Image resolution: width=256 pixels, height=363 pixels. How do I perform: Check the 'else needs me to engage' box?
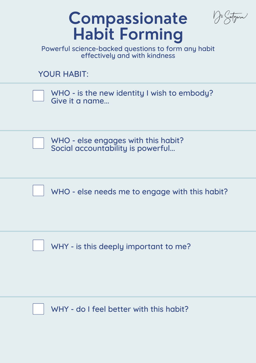pyautogui.click(x=38, y=191)
